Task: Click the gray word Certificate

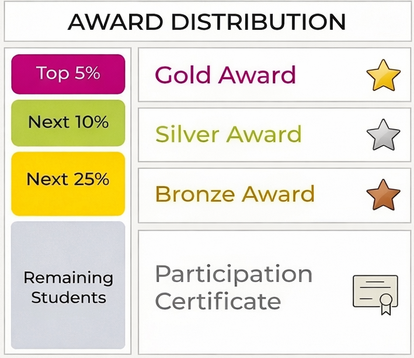Action: (x=218, y=302)
